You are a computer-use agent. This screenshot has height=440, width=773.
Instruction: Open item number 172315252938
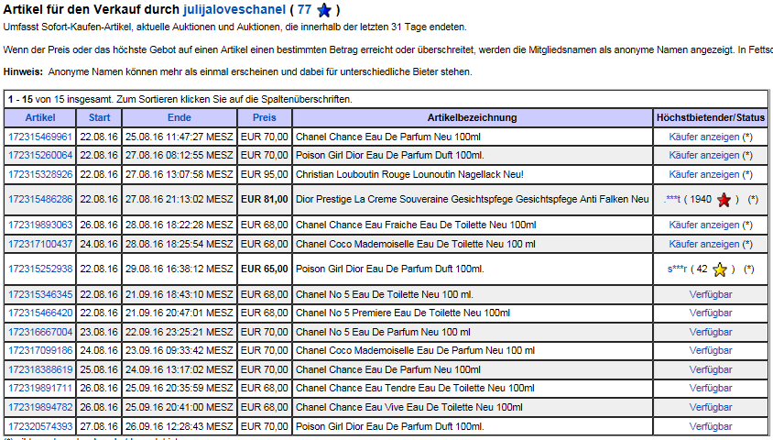point(40,269)
